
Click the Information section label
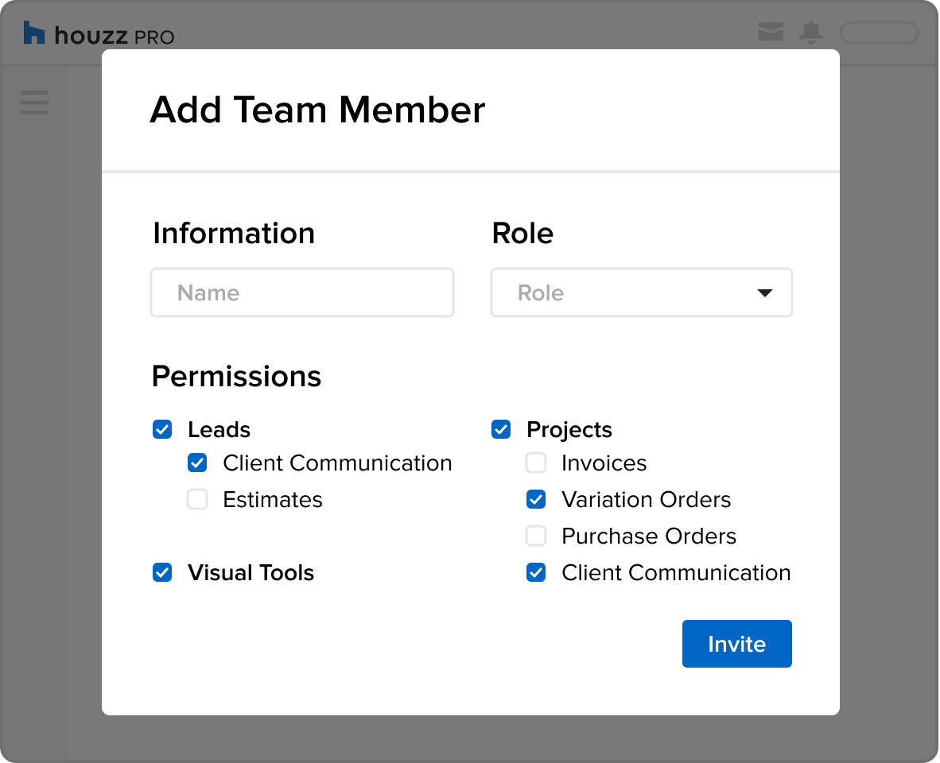click(234, 233)
